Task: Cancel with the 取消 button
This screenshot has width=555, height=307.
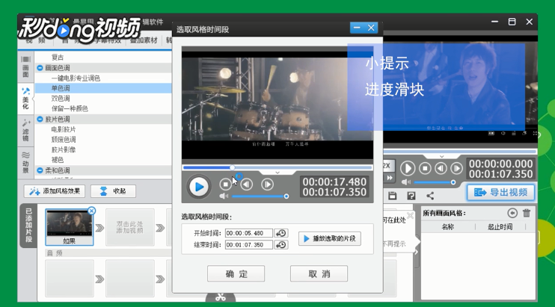Action: point(319,274)
